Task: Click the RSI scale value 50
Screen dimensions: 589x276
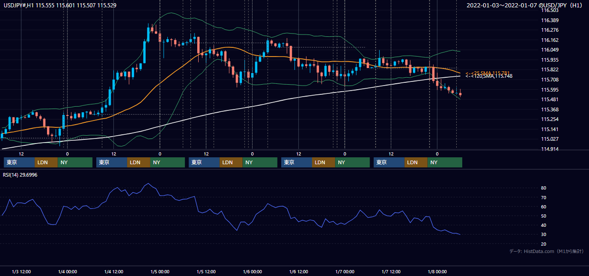Action: (543, 216)
